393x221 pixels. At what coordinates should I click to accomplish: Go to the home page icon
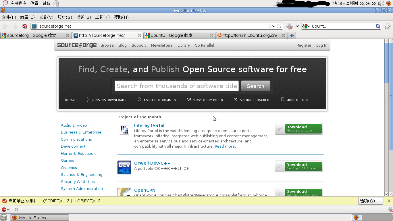(x=388, y=26)
